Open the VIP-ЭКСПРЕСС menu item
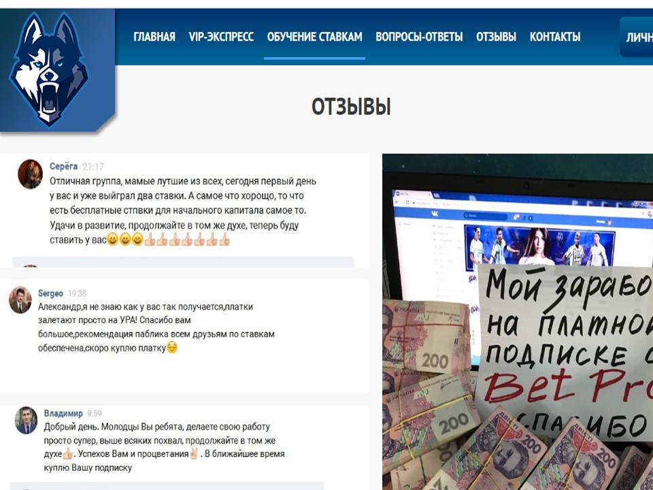Screen dimensions: 653x490 coord(221,37)
